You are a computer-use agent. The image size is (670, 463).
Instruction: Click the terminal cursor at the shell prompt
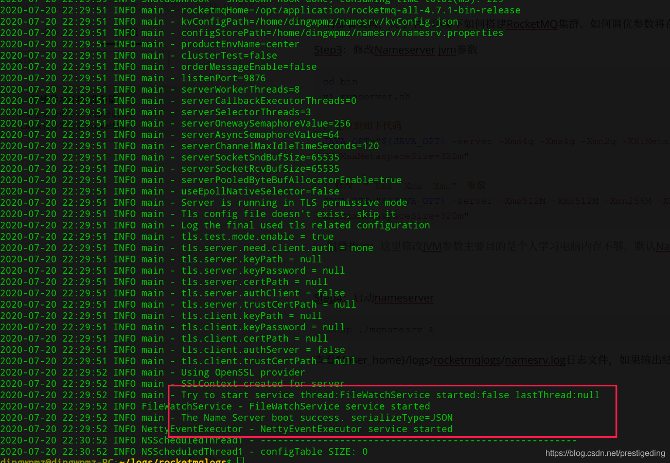click(240, 460)
